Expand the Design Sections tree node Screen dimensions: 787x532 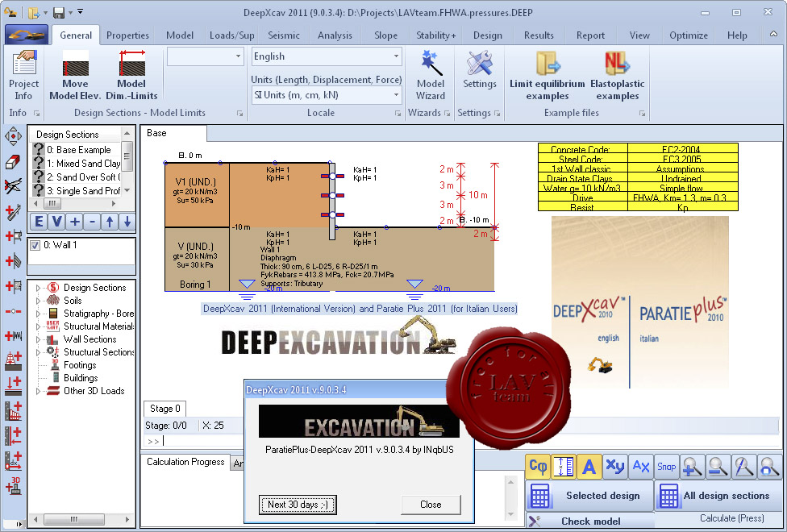[38, 288]
